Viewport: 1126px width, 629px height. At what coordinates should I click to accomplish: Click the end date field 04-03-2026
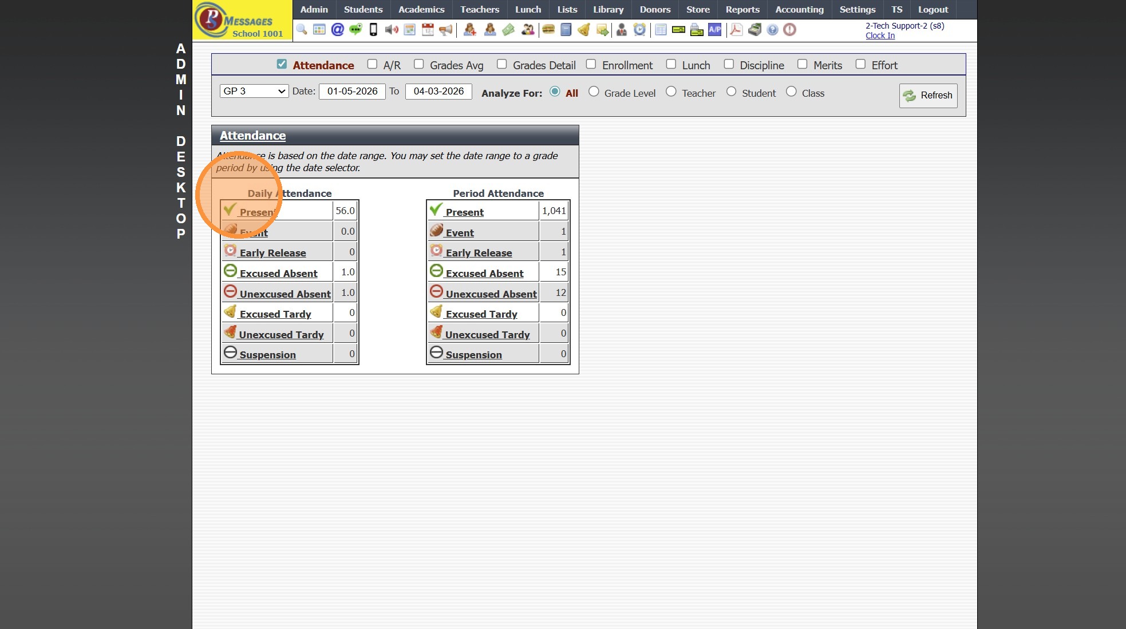tap(438, 92)
